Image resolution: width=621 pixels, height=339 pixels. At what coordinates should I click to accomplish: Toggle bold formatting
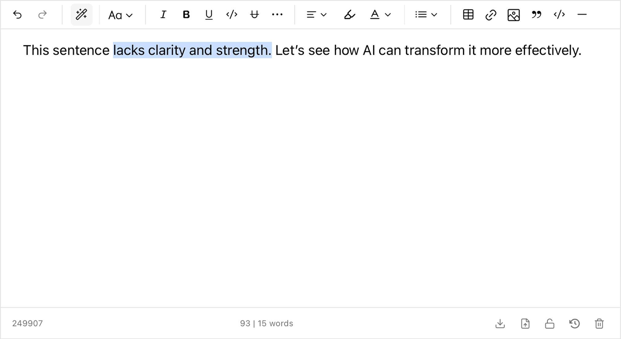coord(186,14)
